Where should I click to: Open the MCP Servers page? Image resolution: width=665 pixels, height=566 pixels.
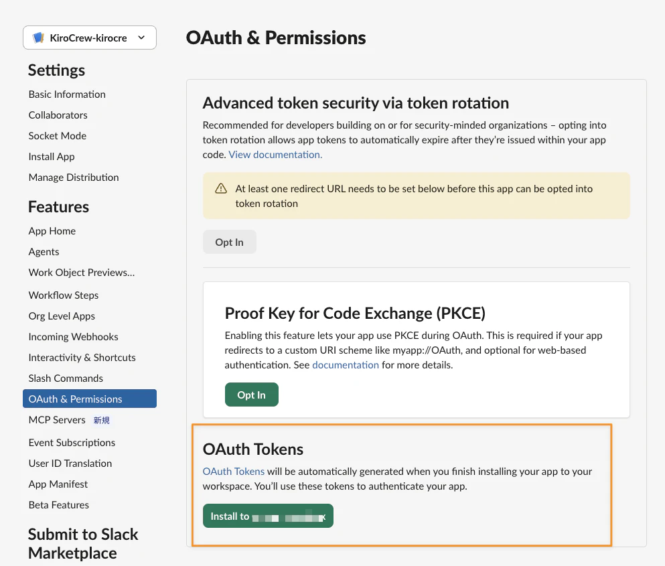tap(57, 419)
